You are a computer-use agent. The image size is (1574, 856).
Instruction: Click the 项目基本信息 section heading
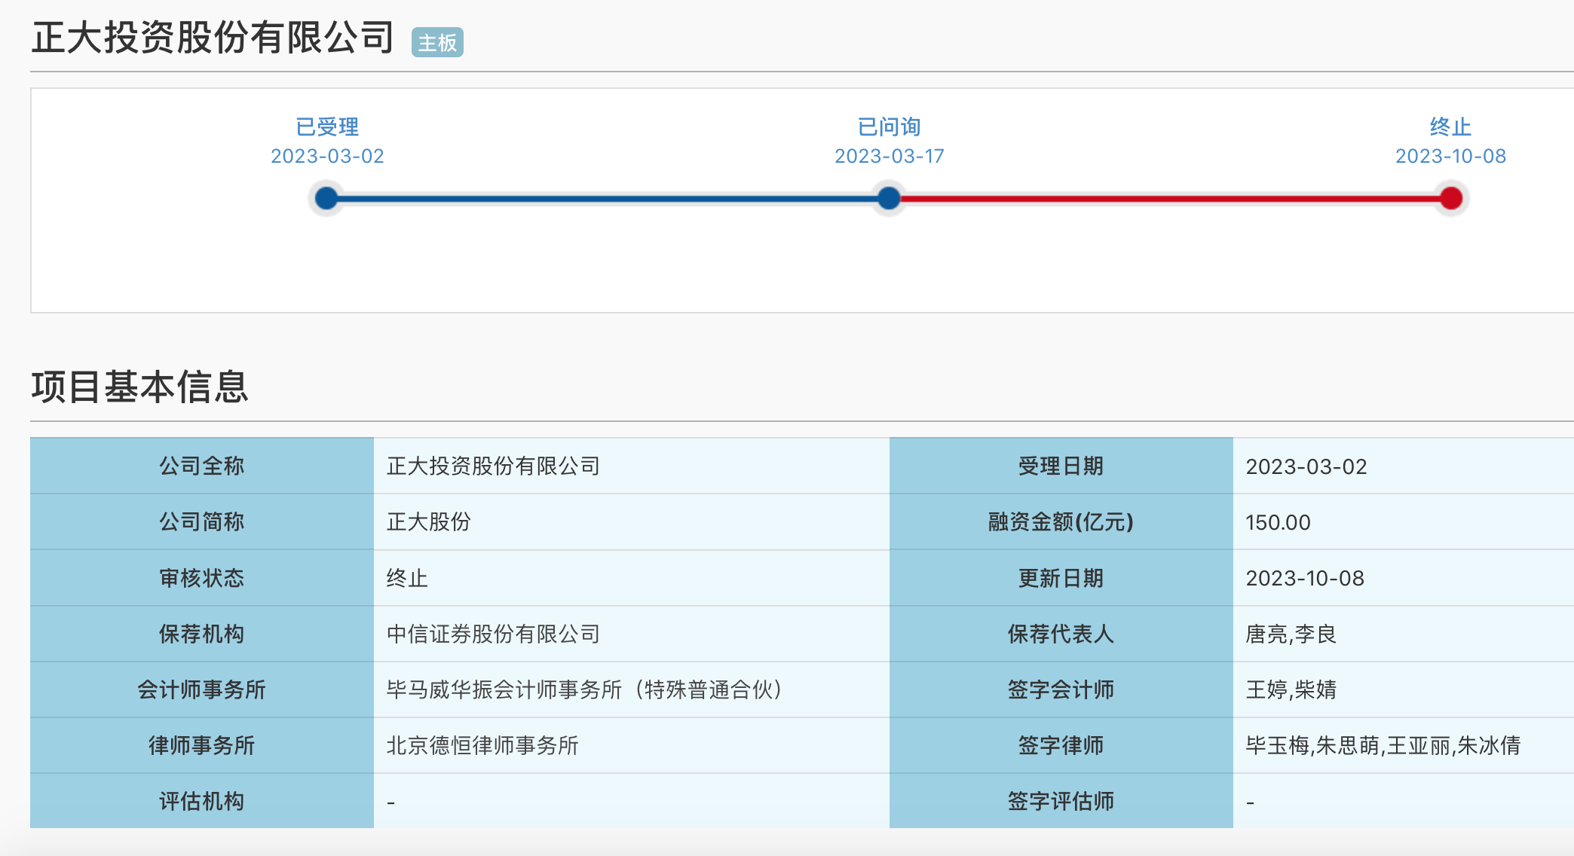pos(139,387)
